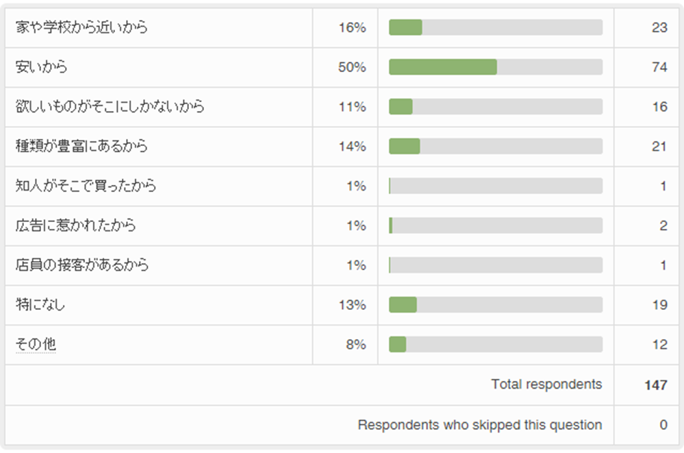This screenshot has height=453, width=684.
Task: Click Respondents who skipped this question text
Action: pos(479,425)
